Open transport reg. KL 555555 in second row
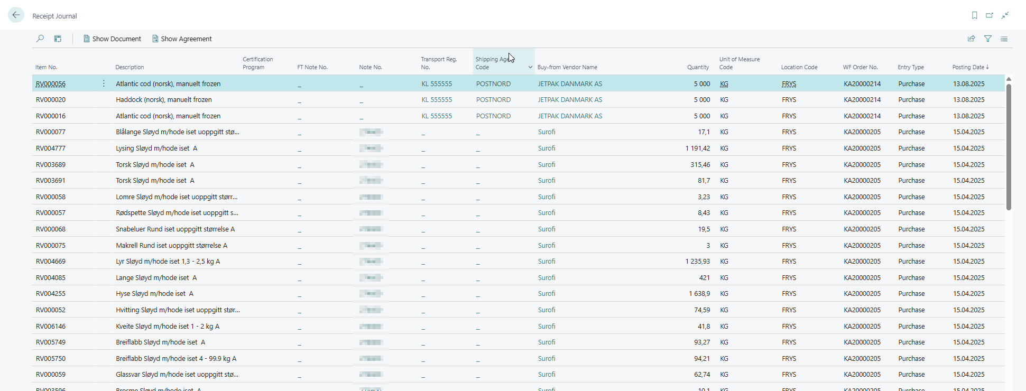 [437, 99]
